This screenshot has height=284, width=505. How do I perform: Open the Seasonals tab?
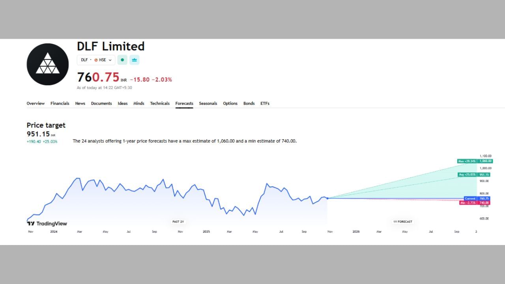(208, 103)
